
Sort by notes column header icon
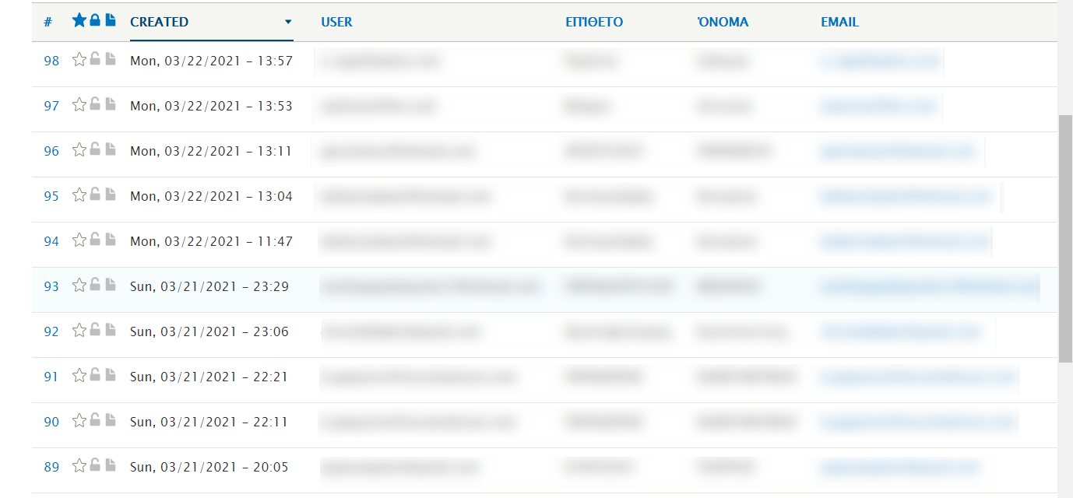111,20
